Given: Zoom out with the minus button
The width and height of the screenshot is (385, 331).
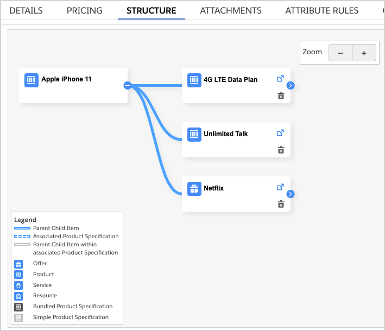Looking at the screenshot, I should click(340, 53).
